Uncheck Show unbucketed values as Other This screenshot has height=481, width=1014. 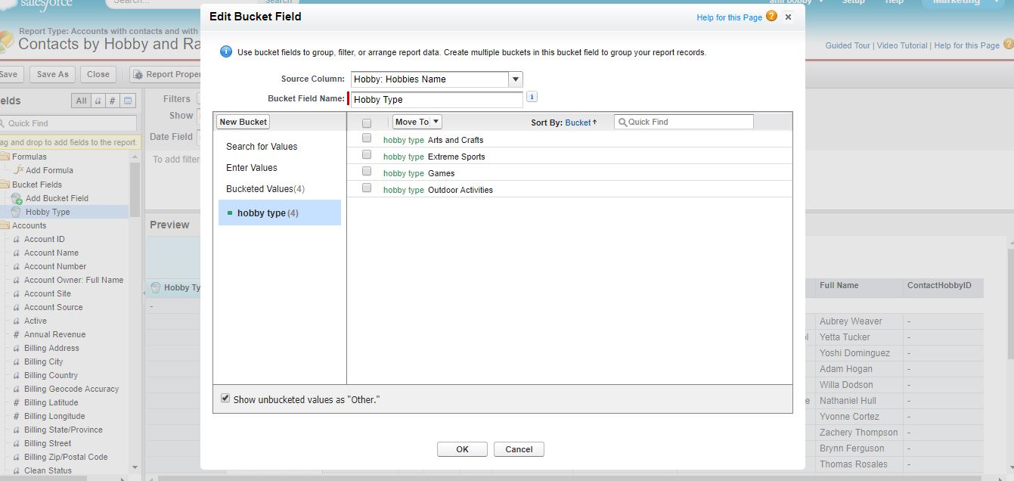(x=225, y=398)
